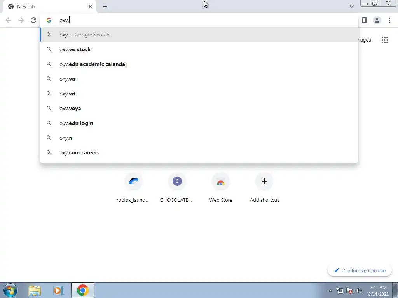Open the Web Store shortcut
398x298 pixels.
tap(221, 188)
